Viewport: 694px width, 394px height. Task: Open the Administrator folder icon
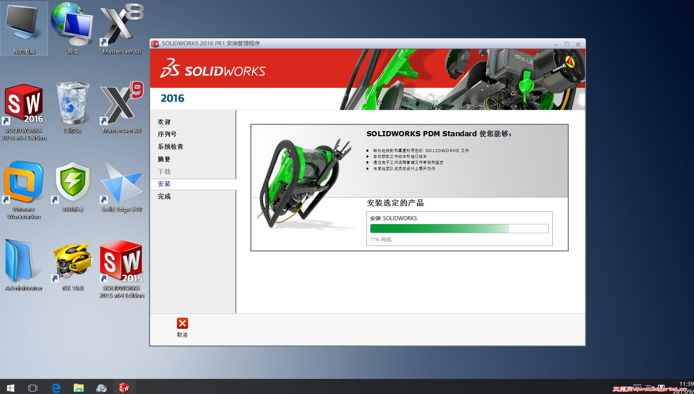(24, 265)
